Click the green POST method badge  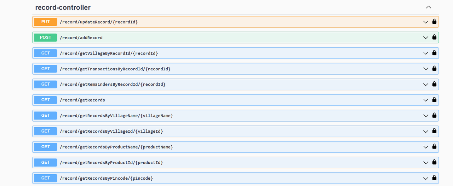pos(45,37)
